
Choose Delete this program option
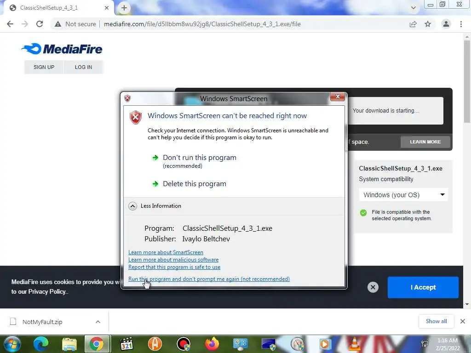click(x=195, y=184)
